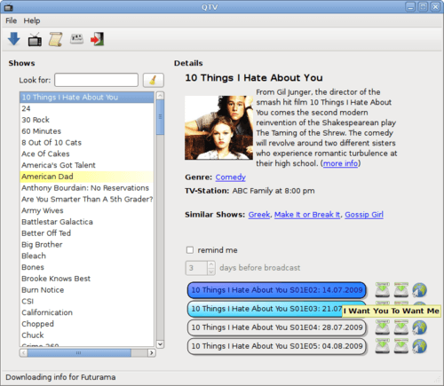
Task: Open globe web icon for S01E02 episode
Action: [x=420, y=290]
